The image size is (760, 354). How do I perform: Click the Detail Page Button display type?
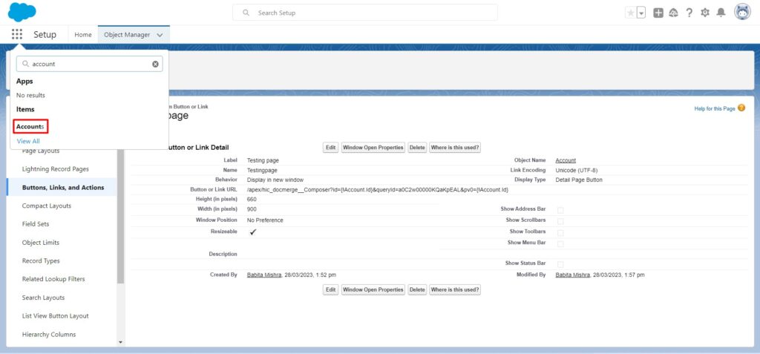point(579,180)
